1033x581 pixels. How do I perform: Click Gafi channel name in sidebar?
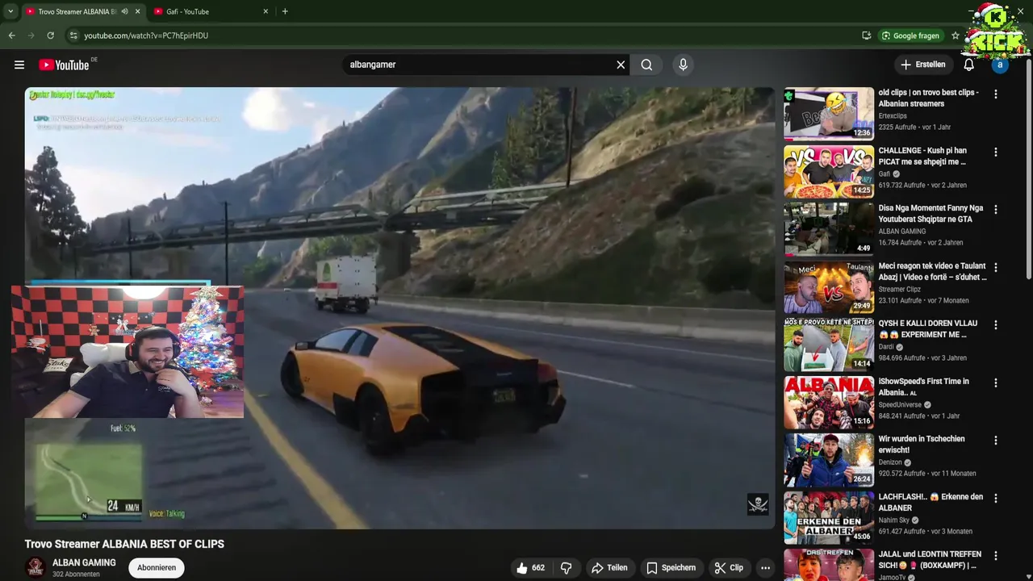coord(885,173)
